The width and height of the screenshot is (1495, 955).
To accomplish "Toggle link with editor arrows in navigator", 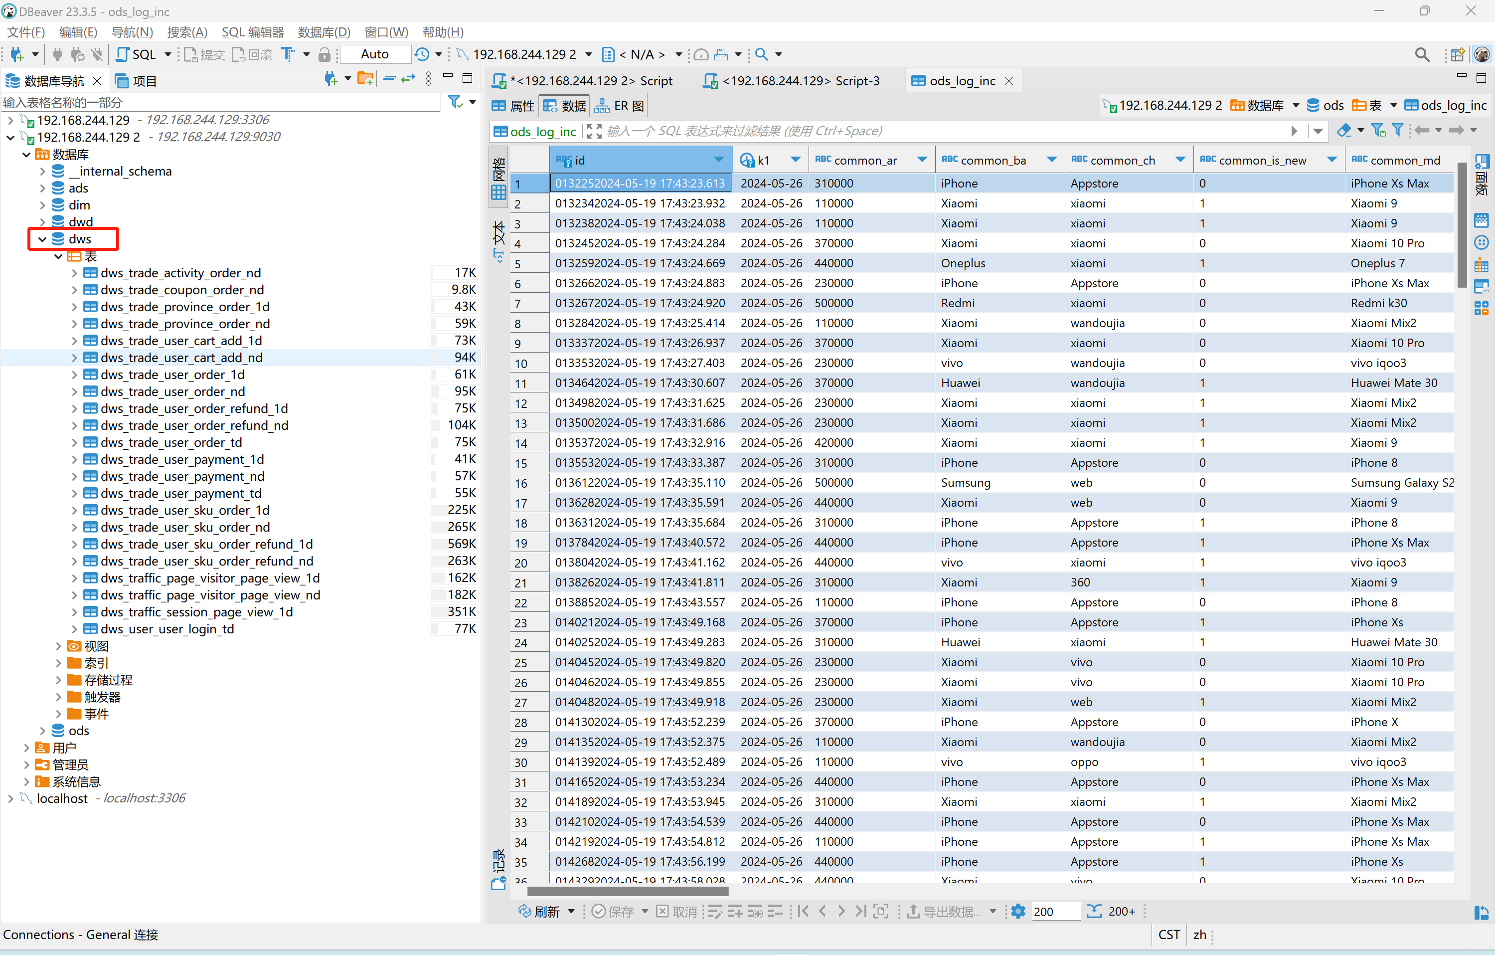I will 408,79.
